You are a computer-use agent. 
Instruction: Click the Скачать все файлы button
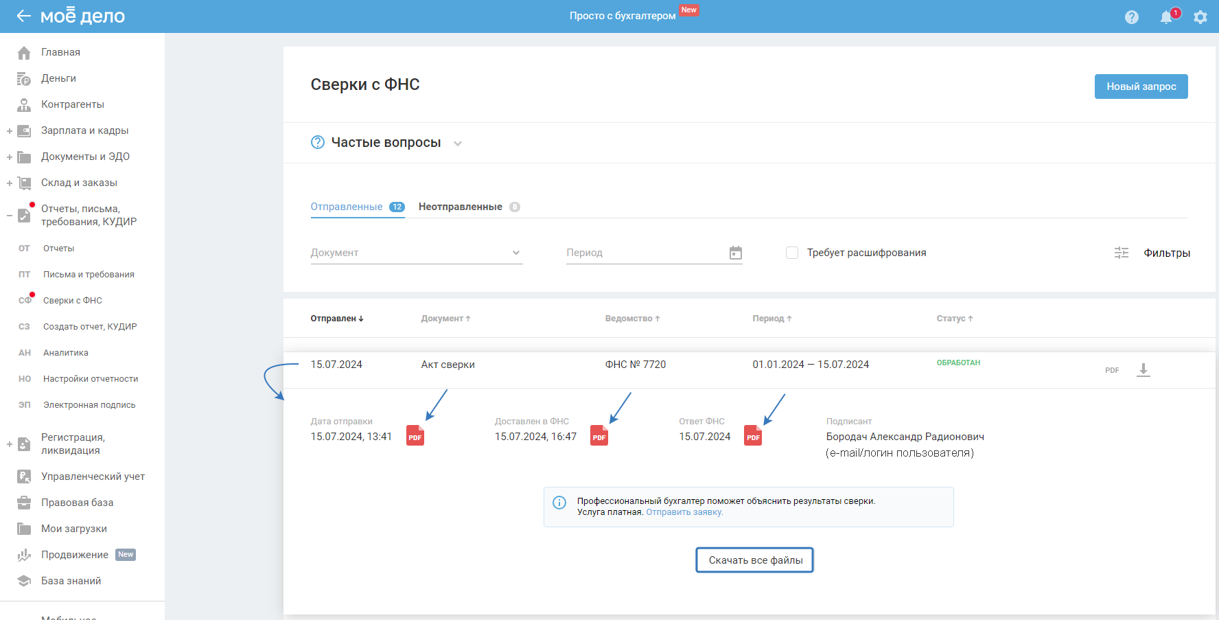click(x=755, y=560)
